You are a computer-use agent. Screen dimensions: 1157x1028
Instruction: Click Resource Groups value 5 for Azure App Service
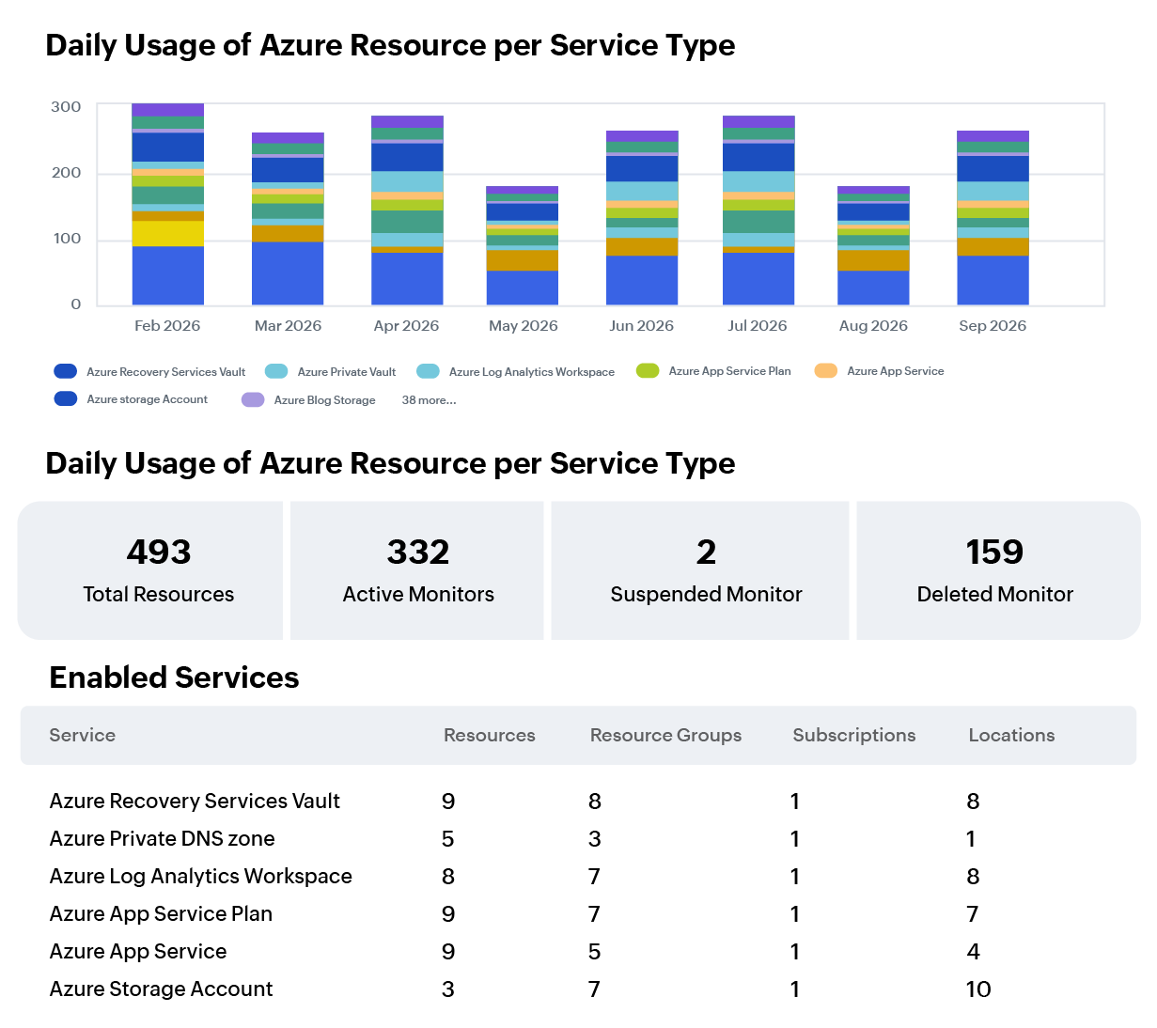click(595, 952)
